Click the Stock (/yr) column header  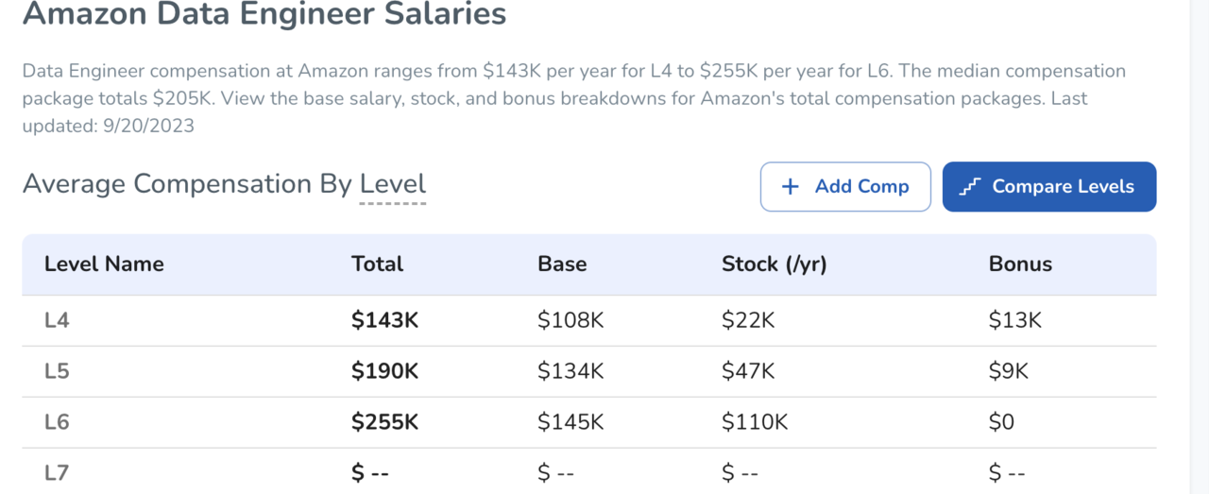click(774, 264)
